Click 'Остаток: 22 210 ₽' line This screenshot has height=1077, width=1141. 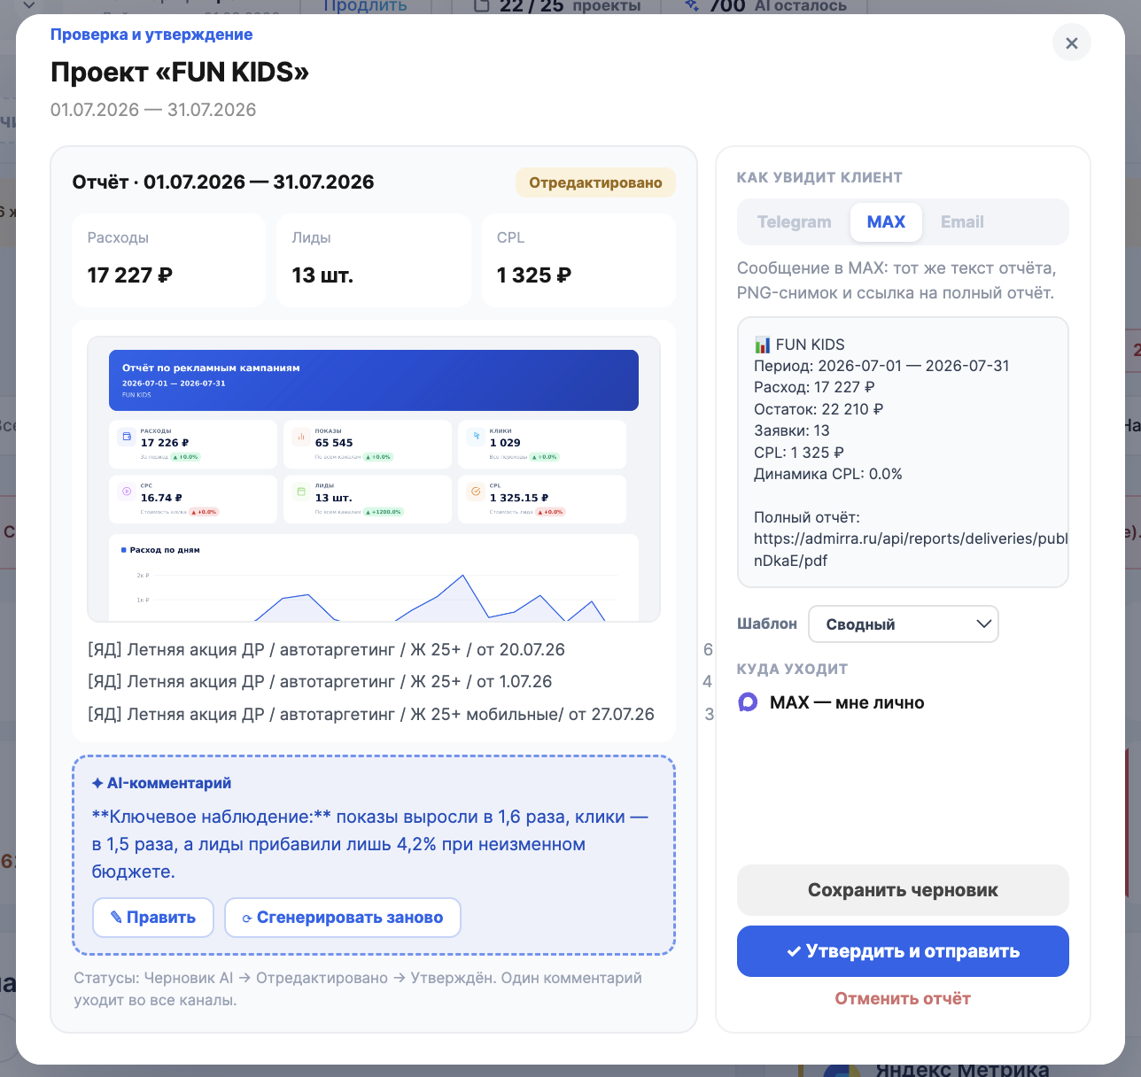819,409
